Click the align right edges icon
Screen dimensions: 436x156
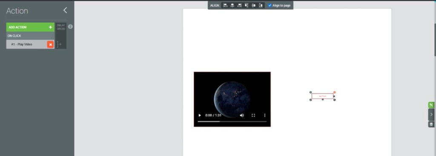click(239, 5)
